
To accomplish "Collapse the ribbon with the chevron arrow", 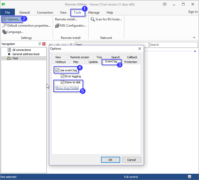I will tap(194, 38).
